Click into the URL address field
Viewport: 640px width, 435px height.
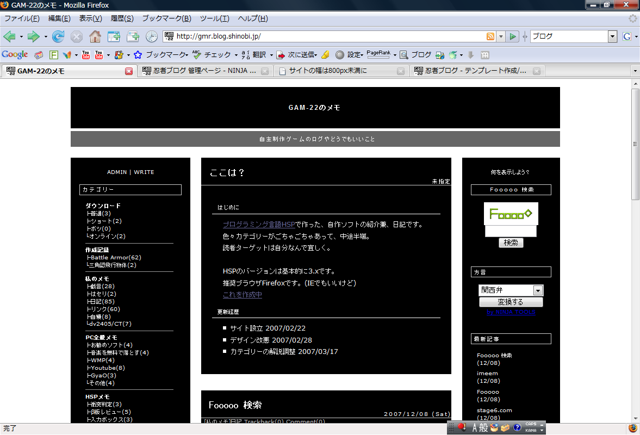(x=325, y=36)
